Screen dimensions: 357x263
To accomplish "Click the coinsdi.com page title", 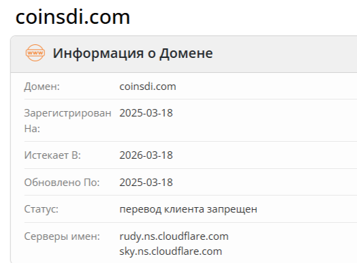I will tap(73, 17).
